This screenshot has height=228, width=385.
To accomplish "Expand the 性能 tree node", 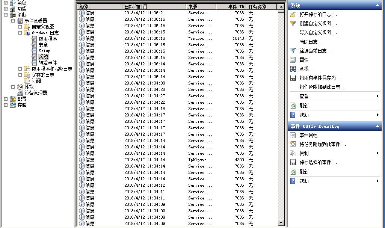I will pyautogui.click(x=13, y=87).
